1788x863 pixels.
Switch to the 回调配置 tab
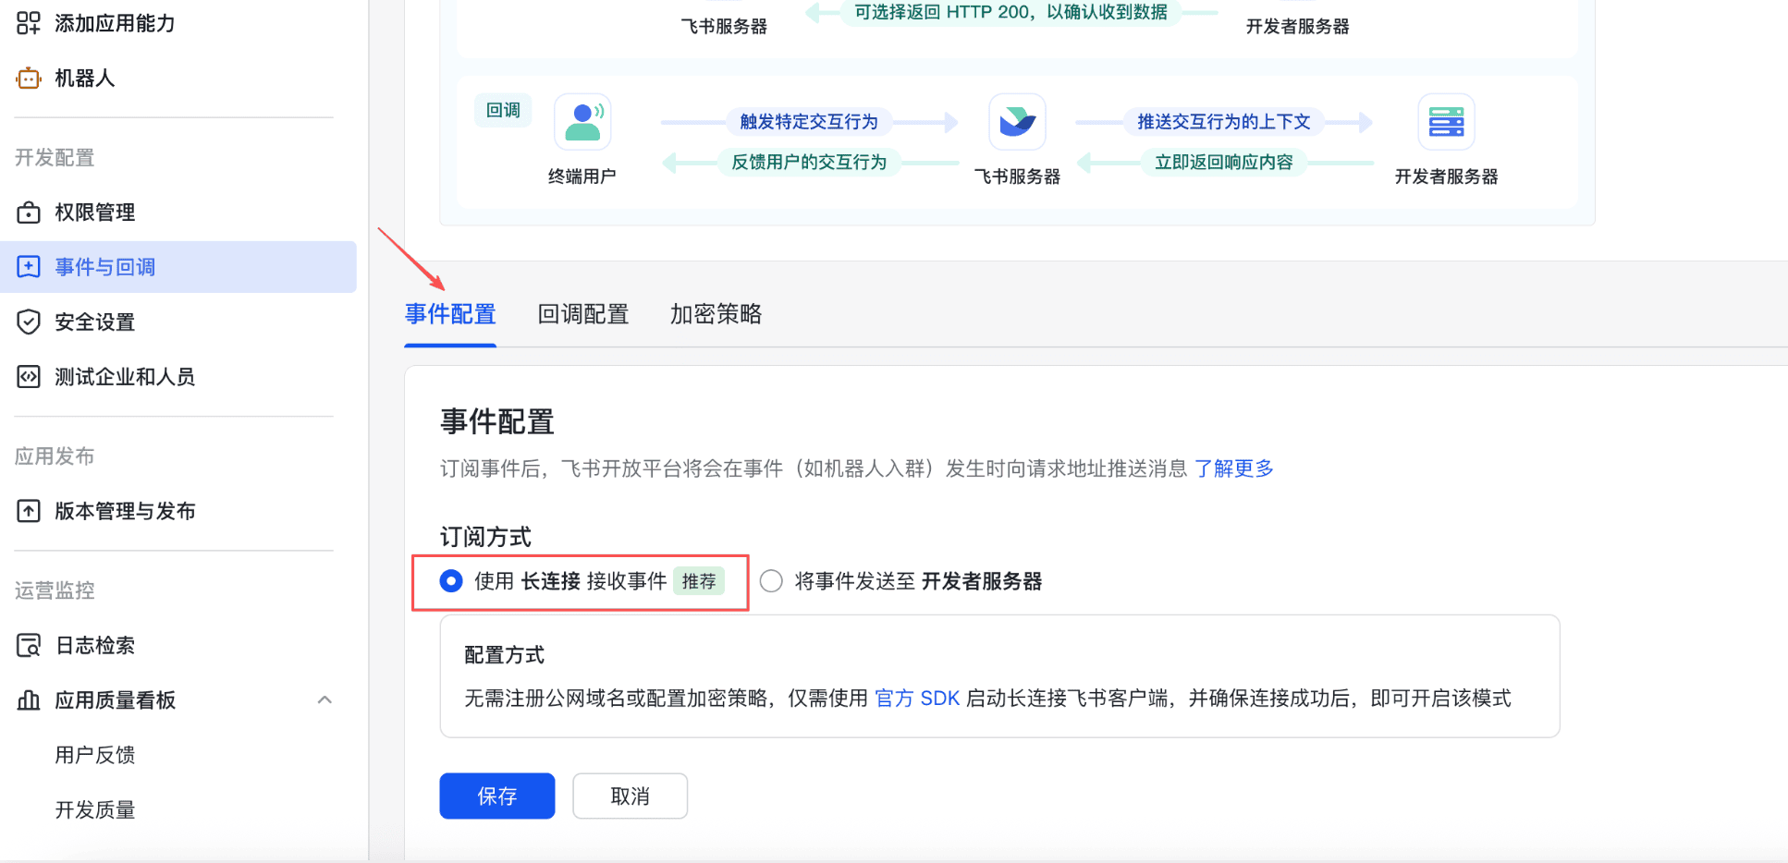pos(582,315)
